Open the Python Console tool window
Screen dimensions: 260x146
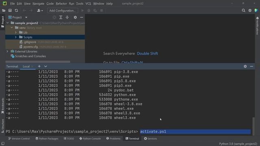90,139
